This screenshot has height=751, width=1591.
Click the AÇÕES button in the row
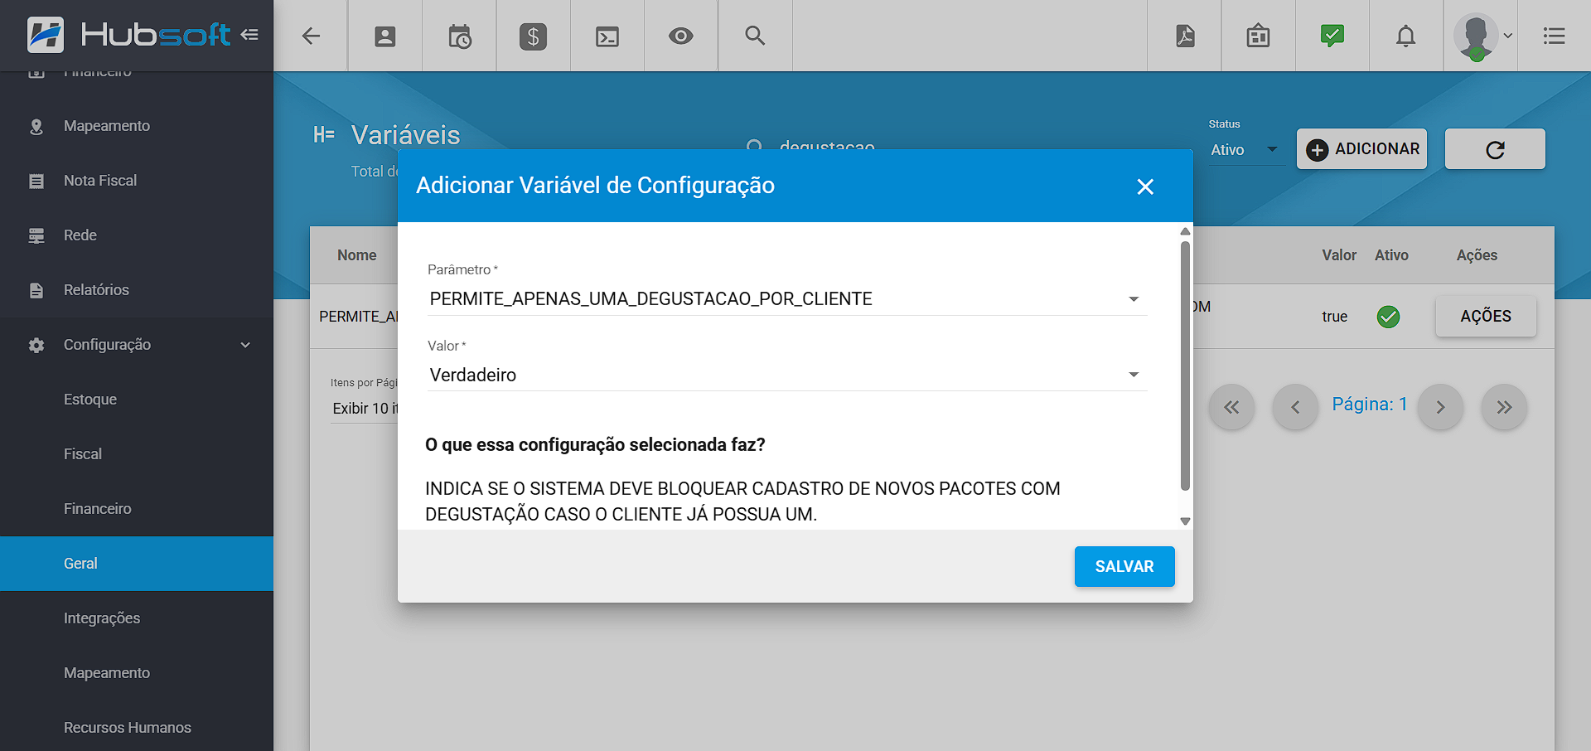click(x=1486, y=316)
